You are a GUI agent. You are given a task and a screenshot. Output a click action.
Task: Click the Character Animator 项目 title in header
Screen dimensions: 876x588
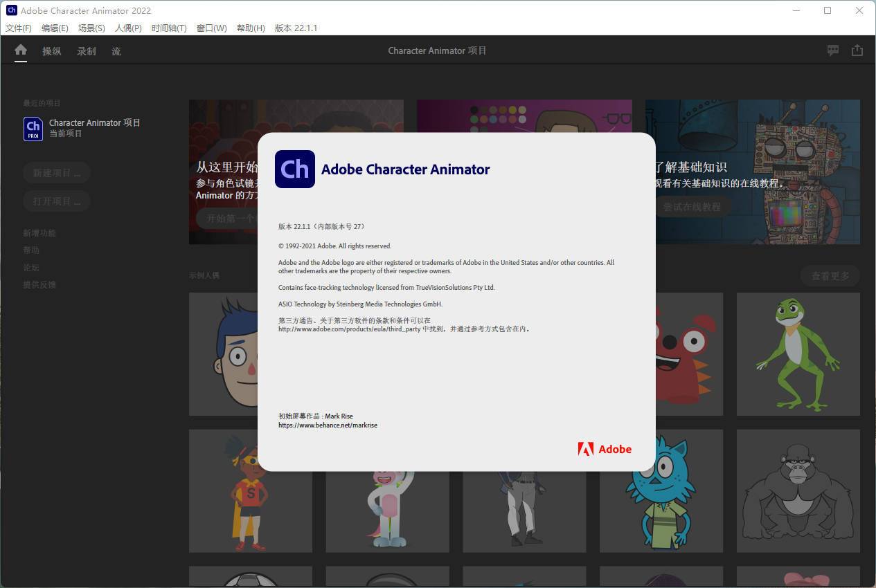[437, 50]
